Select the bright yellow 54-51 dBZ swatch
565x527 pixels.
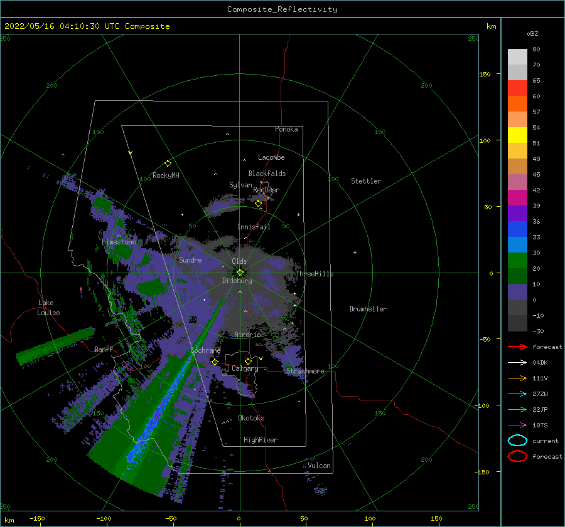(x=517, y=135)
